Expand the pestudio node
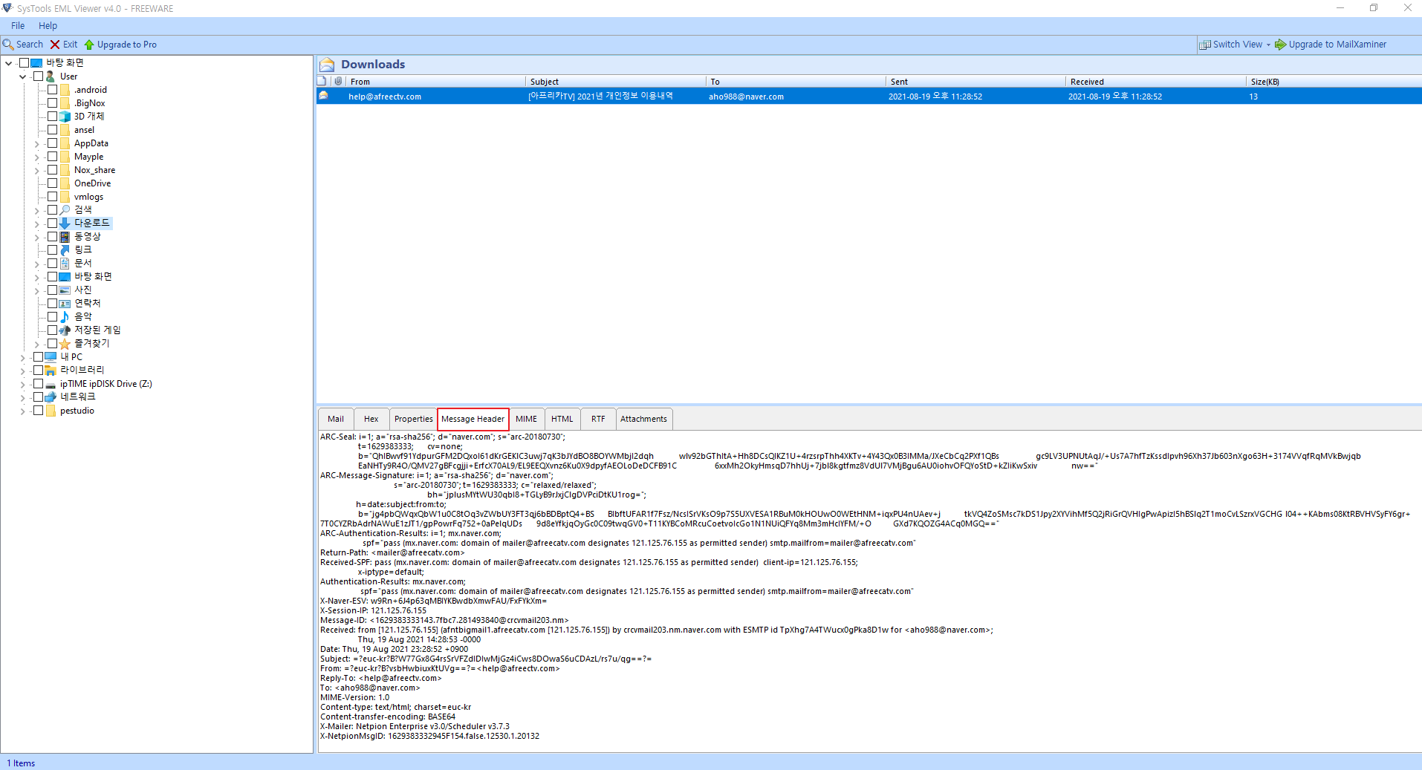 [23, 411]
